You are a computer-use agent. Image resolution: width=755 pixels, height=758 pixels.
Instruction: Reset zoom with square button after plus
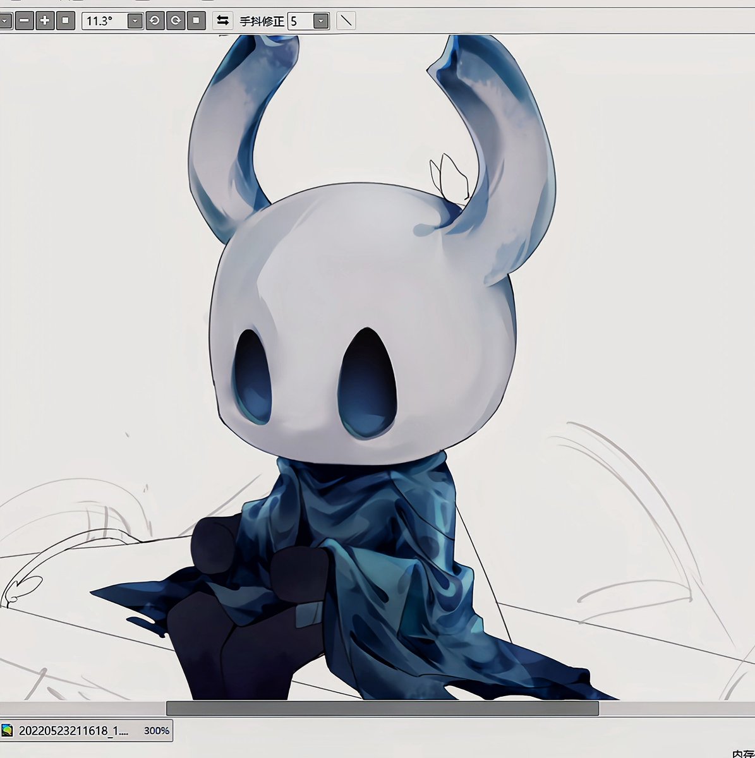pyautogui.click(x=65, y=21)
